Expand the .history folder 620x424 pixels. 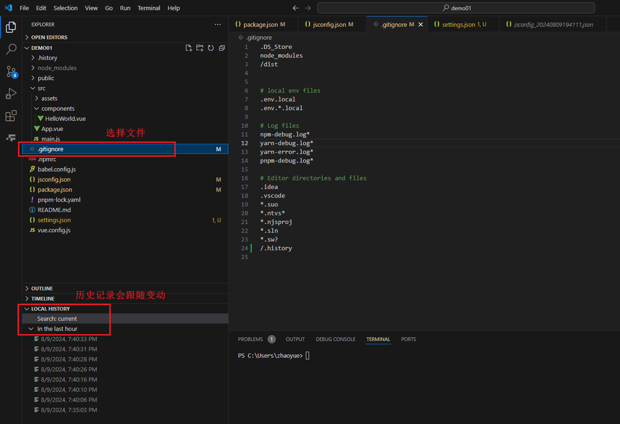(33, 58)
